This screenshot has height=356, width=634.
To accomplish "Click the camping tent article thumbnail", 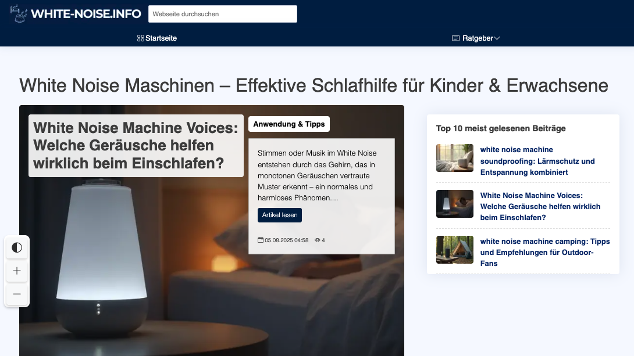I will [x=455, y=250].
